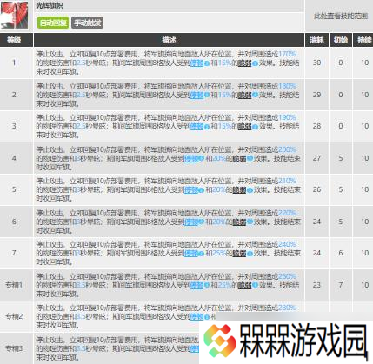Open the 脆弱 link in level 2 row
The width and height of the screenshot is (373, 364).
click(x=244, y=95)
